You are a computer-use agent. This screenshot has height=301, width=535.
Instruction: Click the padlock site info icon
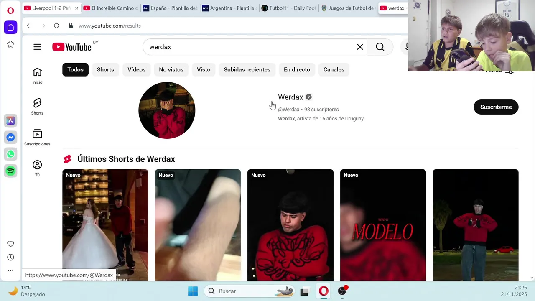(71, 26)
